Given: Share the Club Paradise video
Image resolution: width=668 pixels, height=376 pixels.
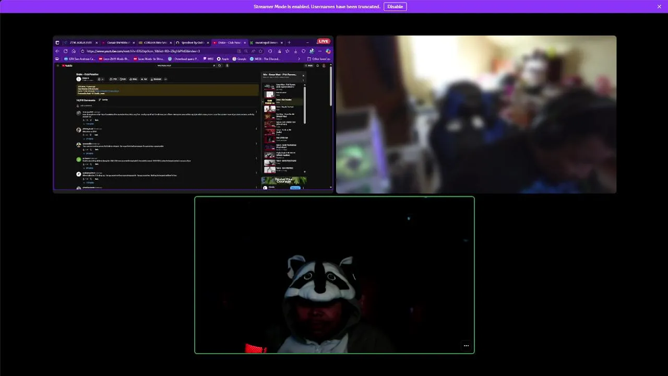Looking at the screenshot, I should click(133, 79).
